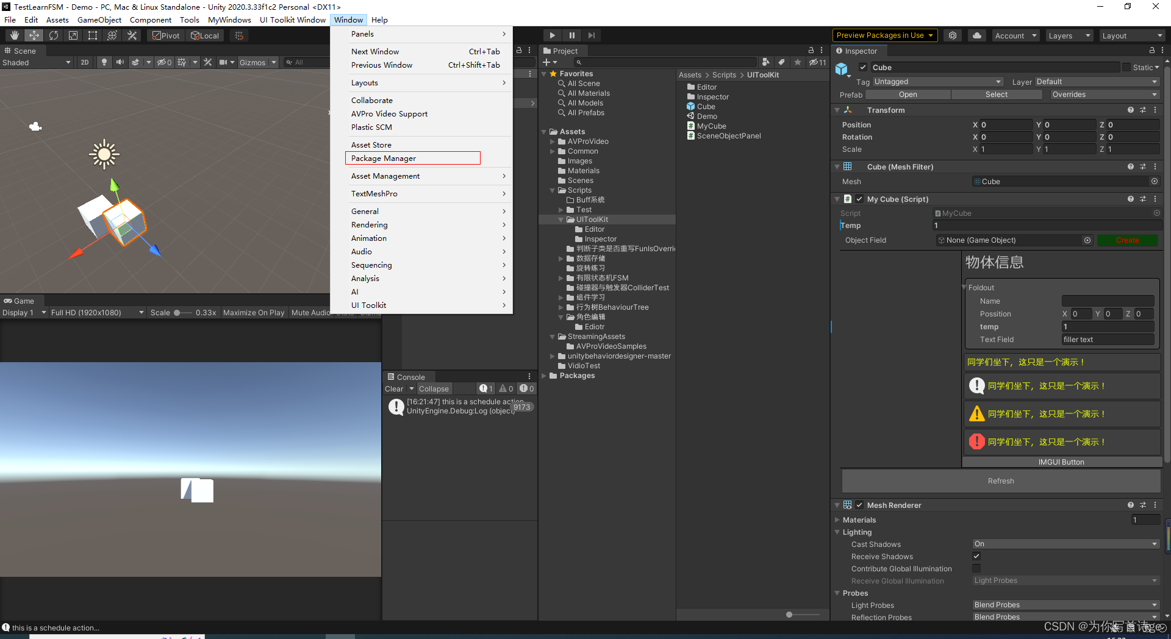The height and width of the screenshot is (639, 1171).
Task: Click the Refresh button
Action: click(1000, 481)
